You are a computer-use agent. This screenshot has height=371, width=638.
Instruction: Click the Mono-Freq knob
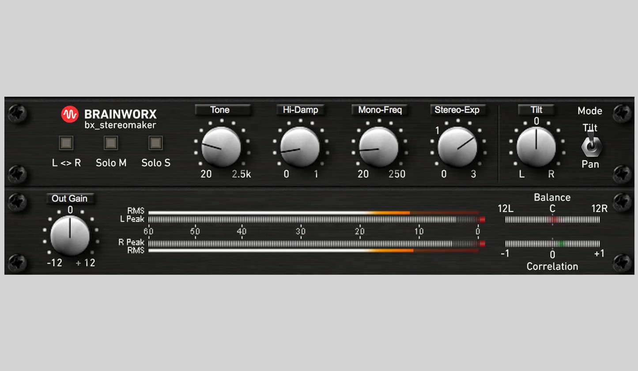coord(378,147)
